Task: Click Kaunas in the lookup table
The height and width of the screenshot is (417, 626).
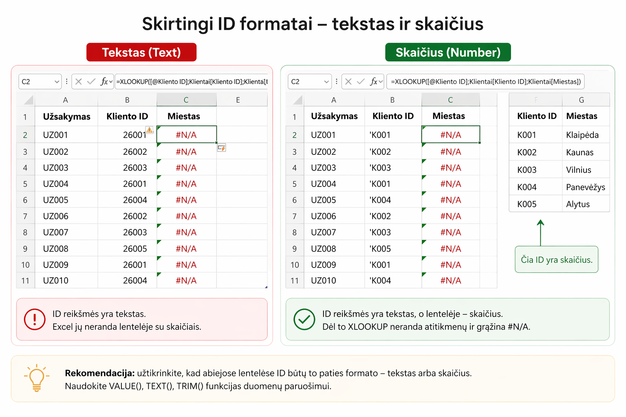Action: point(586,152)
